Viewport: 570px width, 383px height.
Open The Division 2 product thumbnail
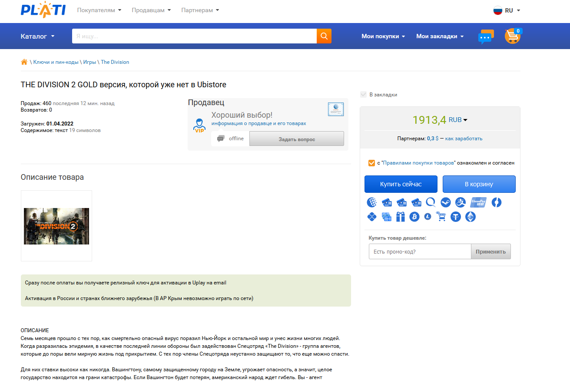[56, 226]
